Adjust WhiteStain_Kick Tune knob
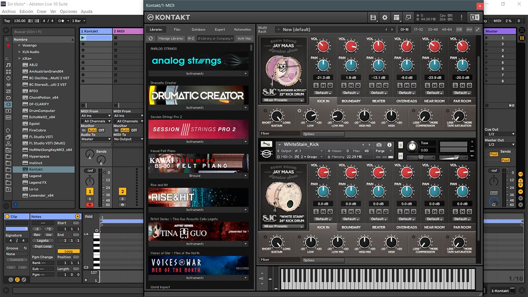 coord(412,146)
